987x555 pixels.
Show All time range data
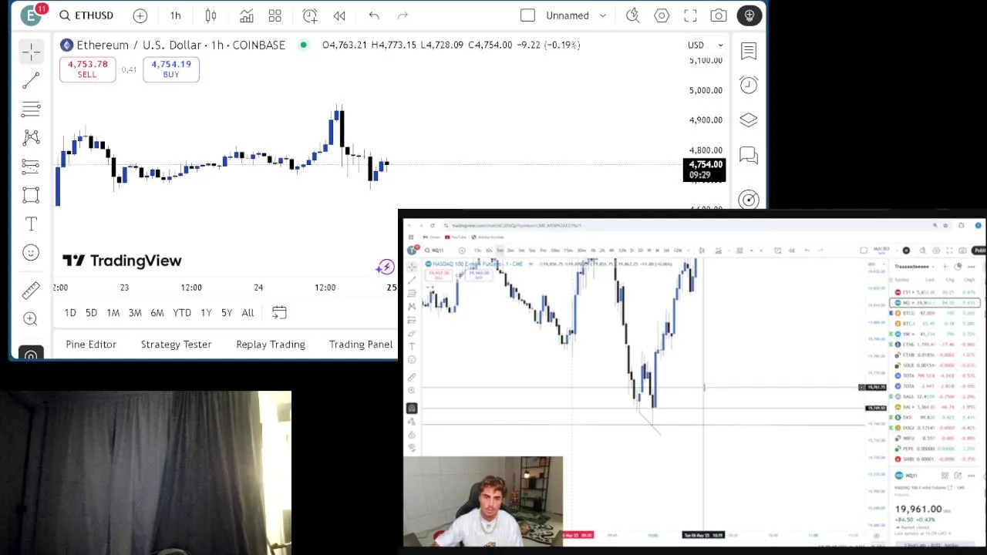coord(248,312)
